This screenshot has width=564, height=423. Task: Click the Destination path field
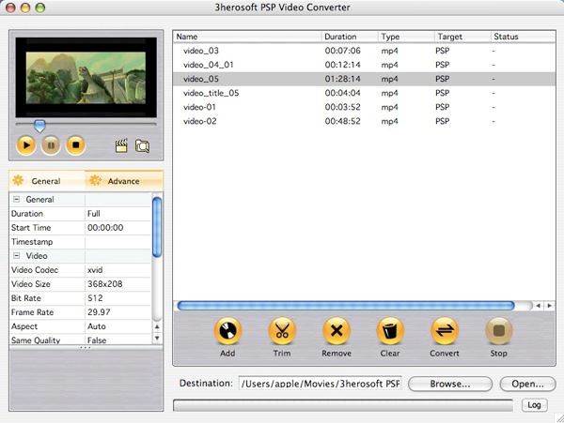pos(320,384)
